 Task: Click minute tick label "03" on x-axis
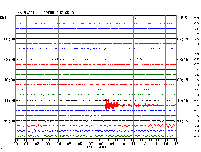tap(48, 144)
